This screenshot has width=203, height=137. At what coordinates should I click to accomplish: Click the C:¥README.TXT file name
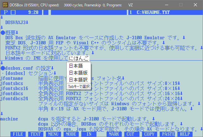153,12
